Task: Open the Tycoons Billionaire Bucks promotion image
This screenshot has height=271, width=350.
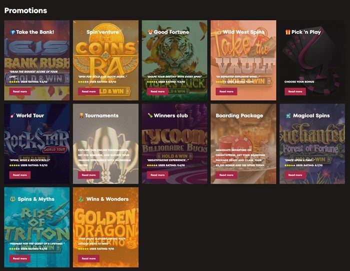Action: click(174, 144)
